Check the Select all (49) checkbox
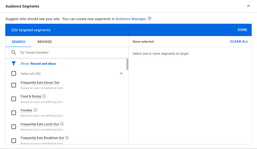The image size is (257, 149). [x=14, y=73]
